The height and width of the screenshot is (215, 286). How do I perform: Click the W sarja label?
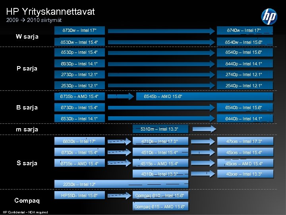tap(27, 37)
